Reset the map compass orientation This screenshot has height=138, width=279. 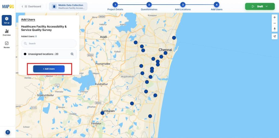[x=274, y=29]
